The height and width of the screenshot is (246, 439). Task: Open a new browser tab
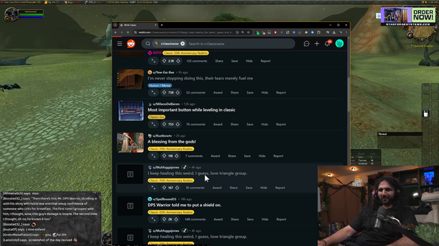click(162, 25)
